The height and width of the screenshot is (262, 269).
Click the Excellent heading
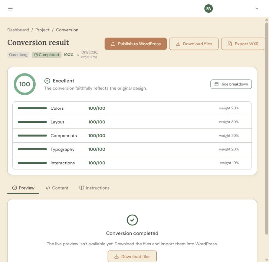pos(64,81)
